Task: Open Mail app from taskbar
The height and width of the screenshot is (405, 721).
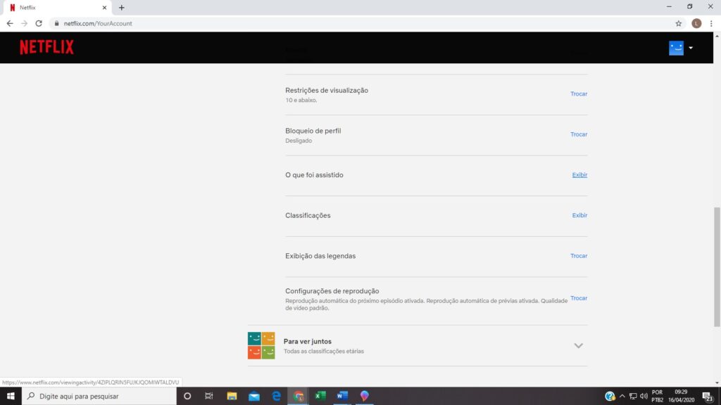Action: [x=253, y=396]
